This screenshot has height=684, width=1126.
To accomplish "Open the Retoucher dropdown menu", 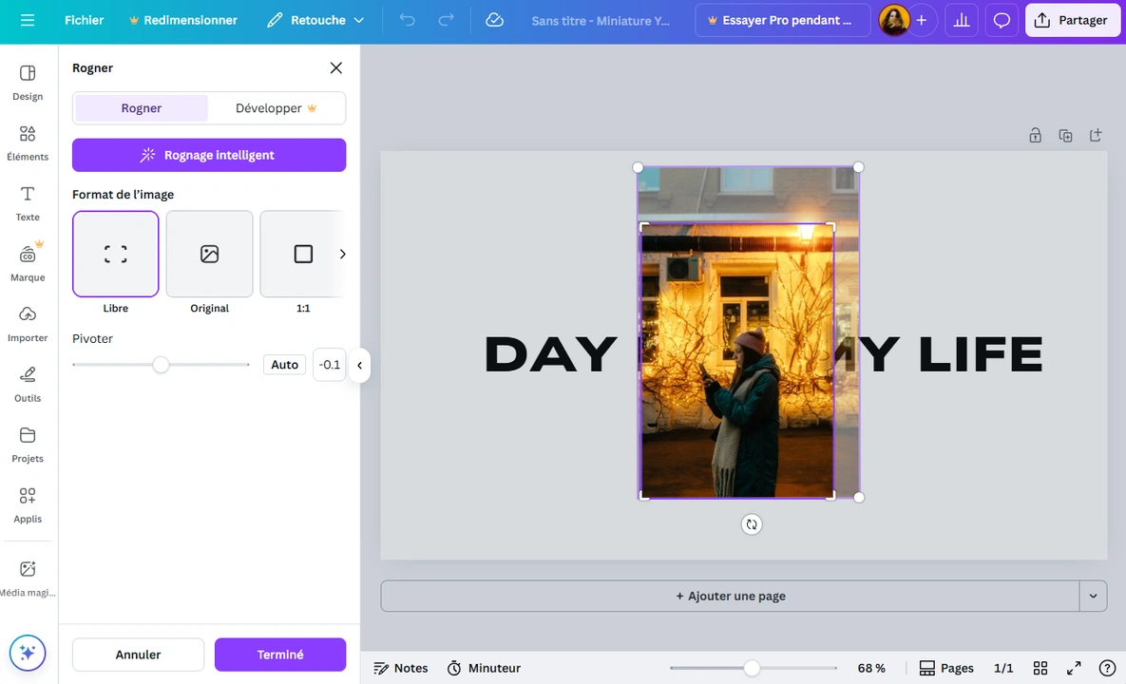I will pyautogui.click(x=315, y=20).
